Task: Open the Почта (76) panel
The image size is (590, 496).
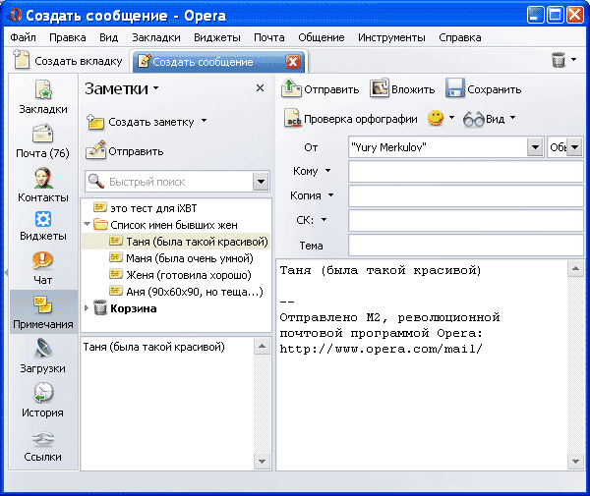Action: point(42,140)
